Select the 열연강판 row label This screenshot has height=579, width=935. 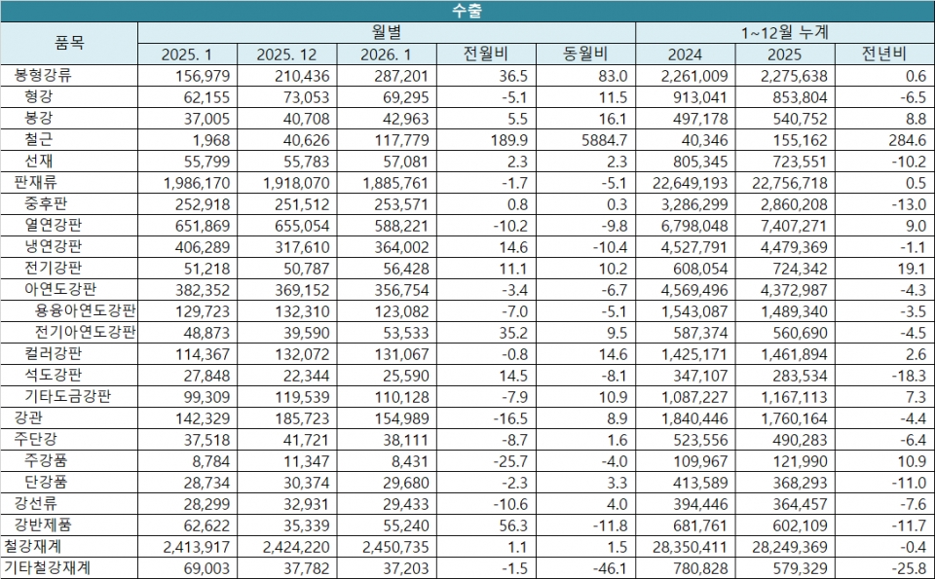click(54, 225)
